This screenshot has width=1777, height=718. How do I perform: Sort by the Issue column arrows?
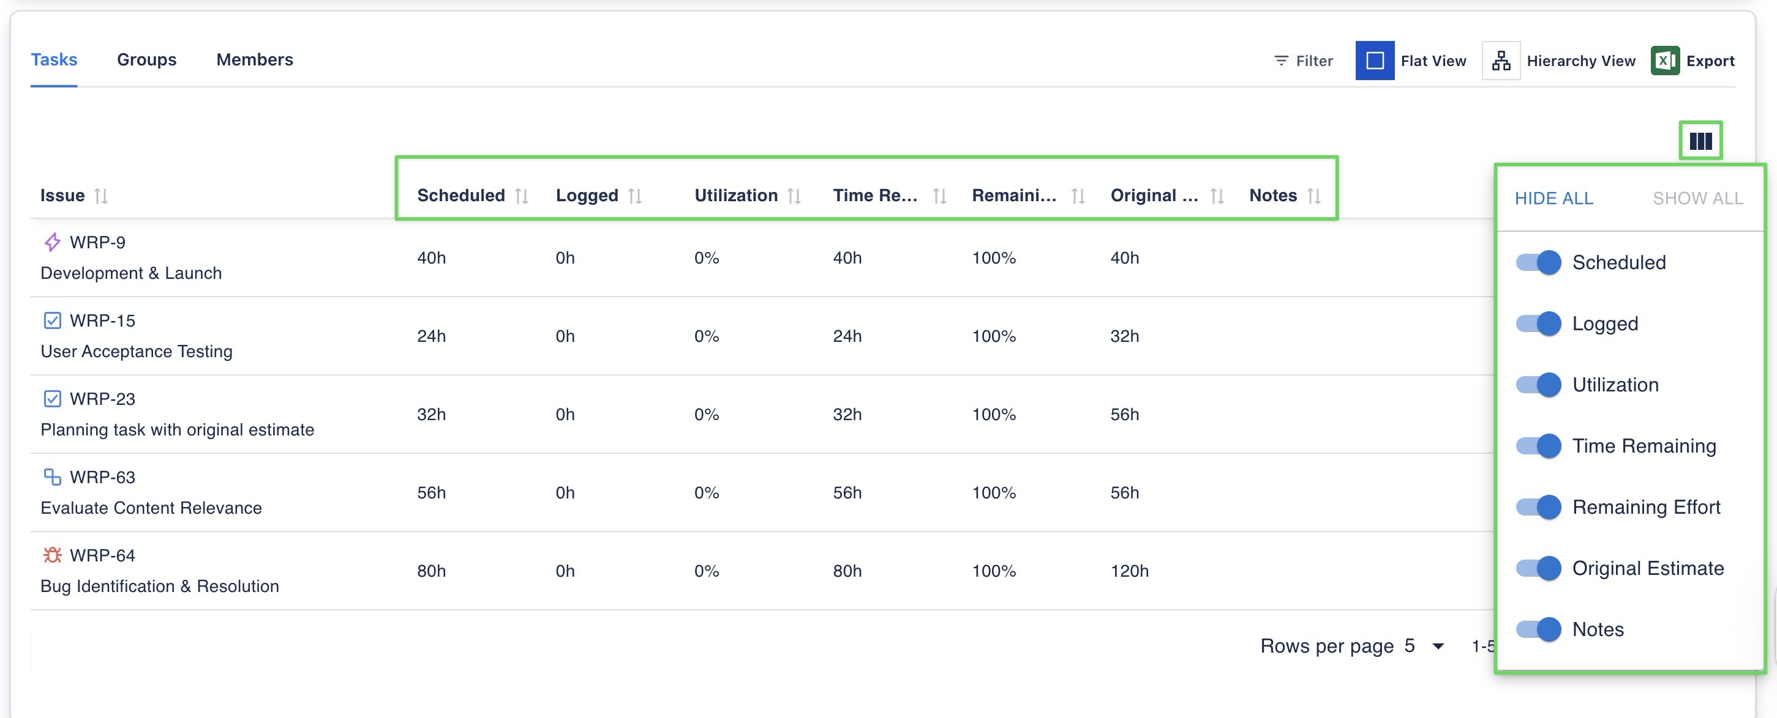click(x=102, y=196)
